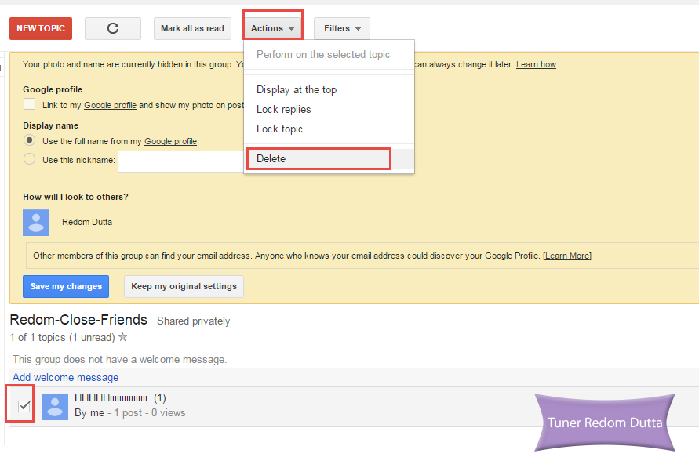Open Google profile link under Display name

pos(171,141)
